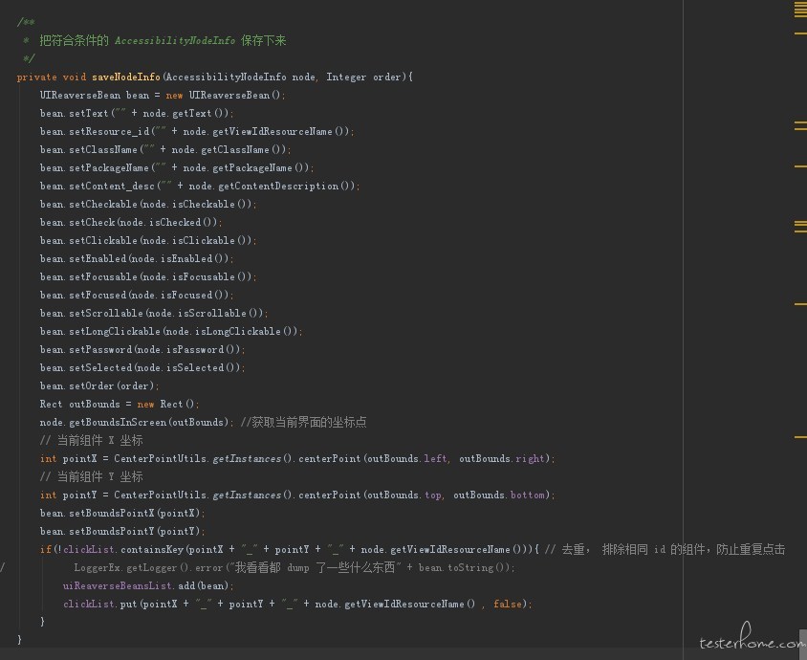Click the node.getBoundsInScreen(outBounds) call
The height and width of the screenshot is (660, 807).
click(x=137, y=422)
